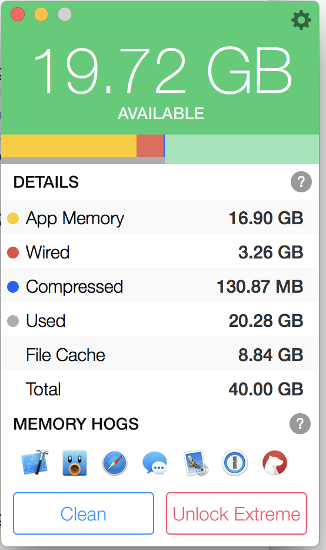Select the Messages chat bubble icon
The image size is (326, 550).
155,463
